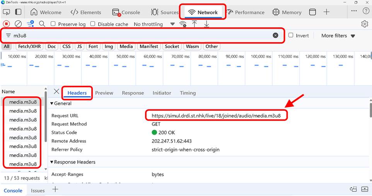Filter requests by Media type
Image resolution: width=372 pixels, height=196 pixels.
point(126,46)
